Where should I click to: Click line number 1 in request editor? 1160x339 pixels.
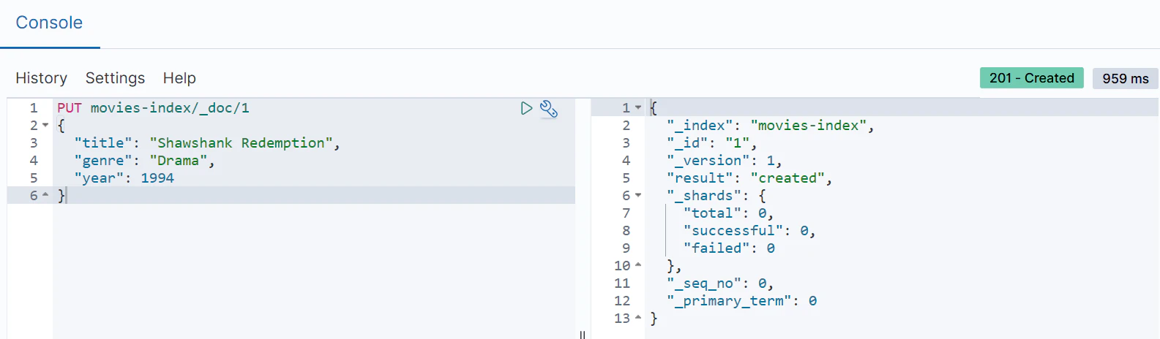34,108
